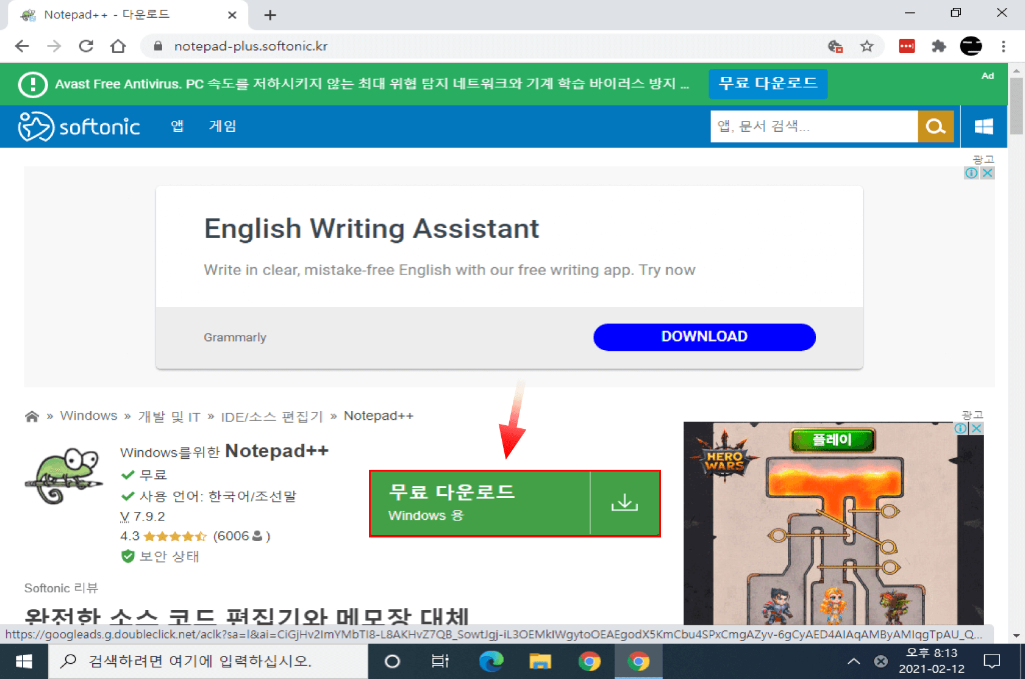Close the Grammarly ad with X

987,173
